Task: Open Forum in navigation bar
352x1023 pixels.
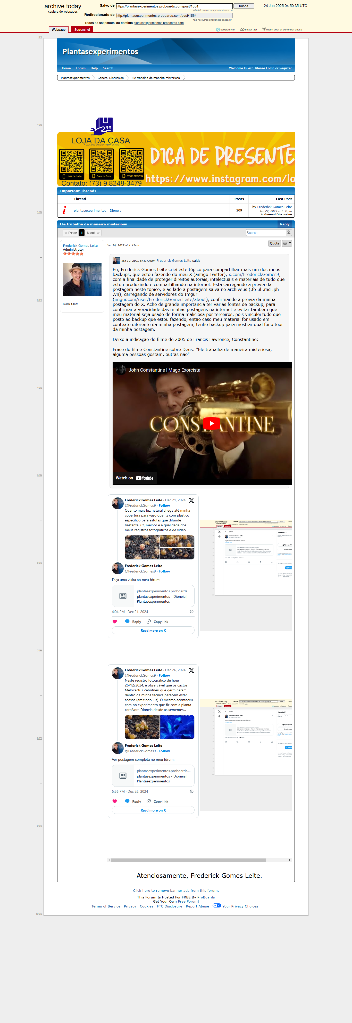Action: pos(81,68)
